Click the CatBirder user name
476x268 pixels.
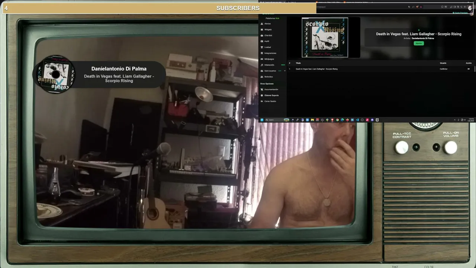click(x=444, y=69)
